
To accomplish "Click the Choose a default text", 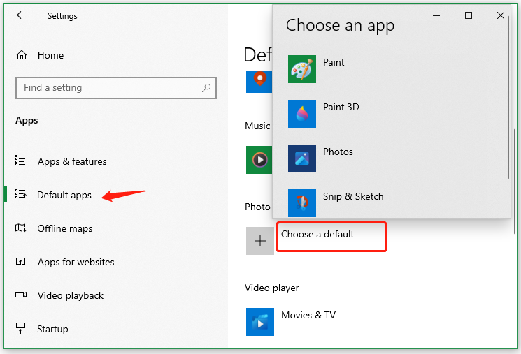I will (x=317, y=234).
